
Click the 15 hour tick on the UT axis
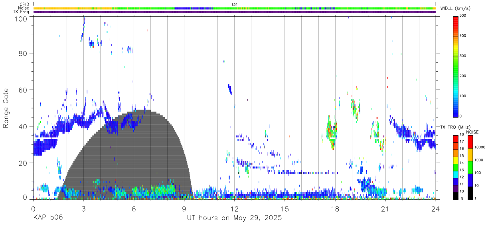click(285, 208)
